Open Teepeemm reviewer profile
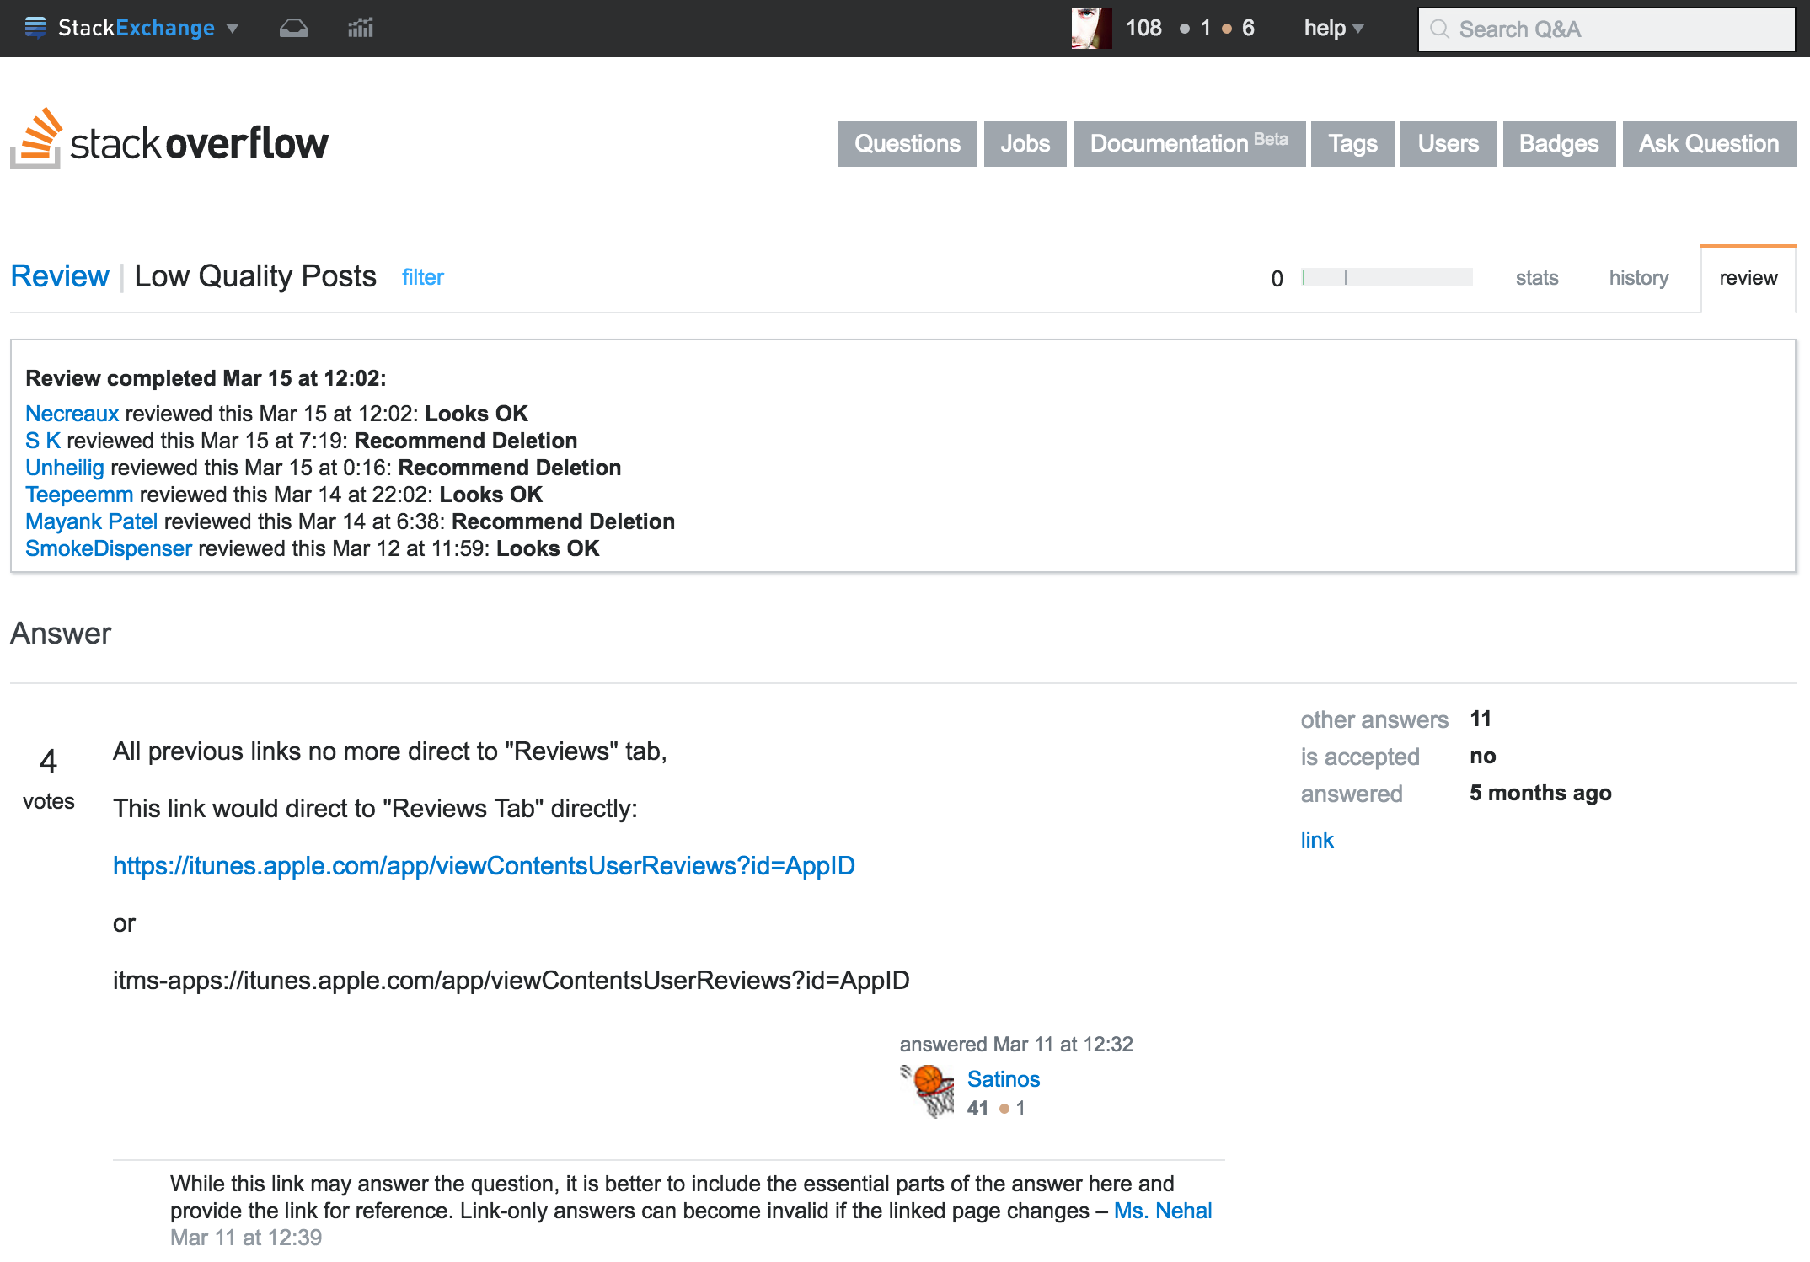The width and height of the screenshot is (1810, 1262). tap(79, 495)
